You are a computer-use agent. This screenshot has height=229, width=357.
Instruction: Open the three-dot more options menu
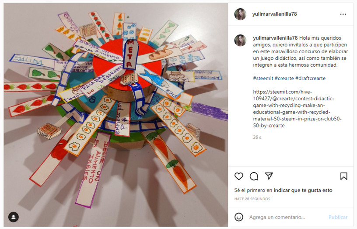coord(343,14)
